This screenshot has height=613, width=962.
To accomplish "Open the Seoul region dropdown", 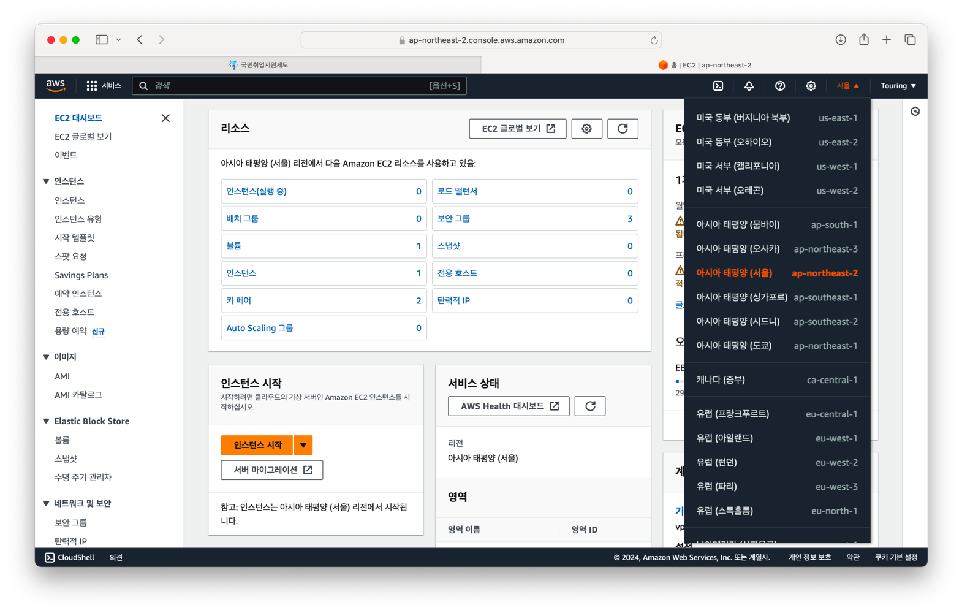I will point(848,86).
